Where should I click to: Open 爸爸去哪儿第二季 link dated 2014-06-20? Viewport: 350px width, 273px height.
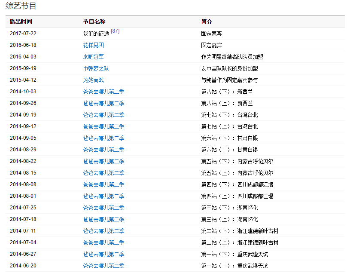pyautogui.click(x=103, y=266)
